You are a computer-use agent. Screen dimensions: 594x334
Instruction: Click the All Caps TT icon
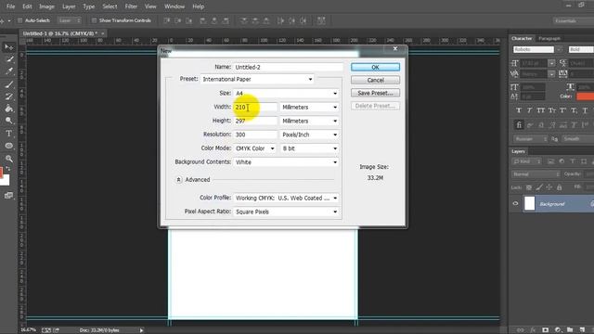pos(540,110)
